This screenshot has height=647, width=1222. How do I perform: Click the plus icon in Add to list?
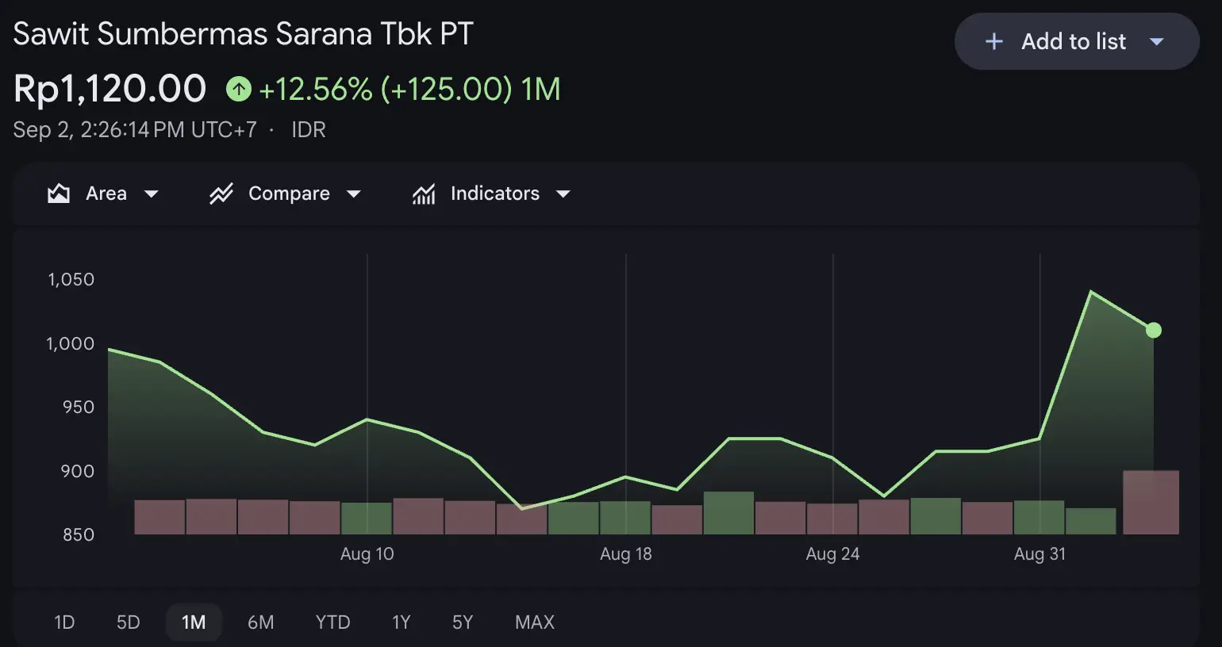[x=994, y=41]
